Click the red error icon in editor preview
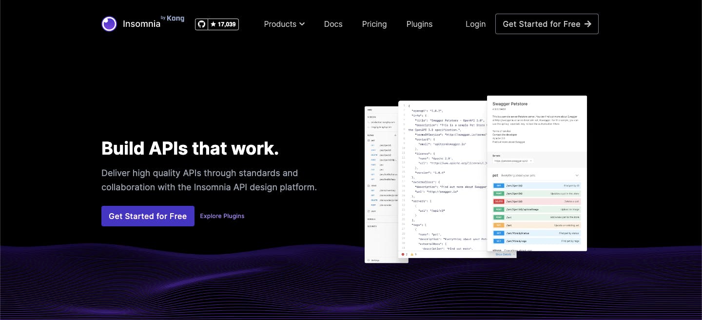This screenshot has height=320, width=702. (403, 254)
